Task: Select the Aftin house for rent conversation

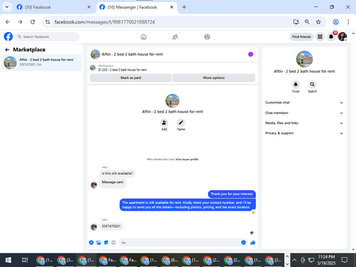Action: pyautogui.click(x=42, y=63)
